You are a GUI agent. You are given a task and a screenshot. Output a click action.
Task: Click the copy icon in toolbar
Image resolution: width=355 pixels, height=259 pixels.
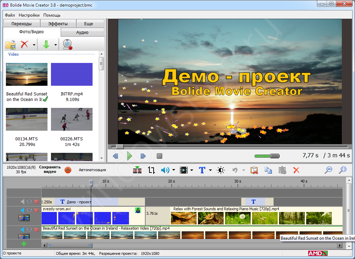pyautogui.click(x=268, y=170)
